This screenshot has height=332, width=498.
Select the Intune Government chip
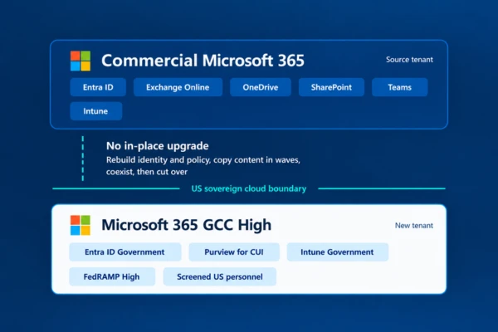click(x=338, y=252)
